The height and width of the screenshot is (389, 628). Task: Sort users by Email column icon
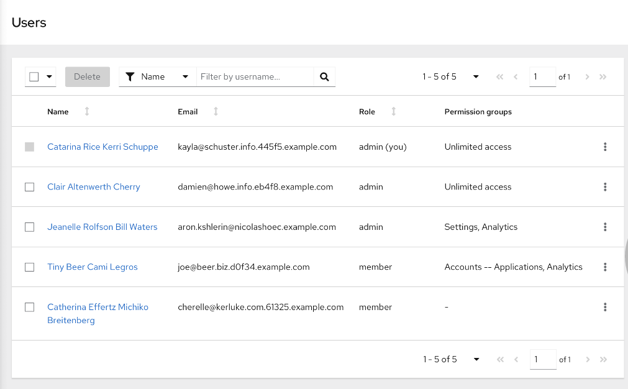[x=216, y=112]
